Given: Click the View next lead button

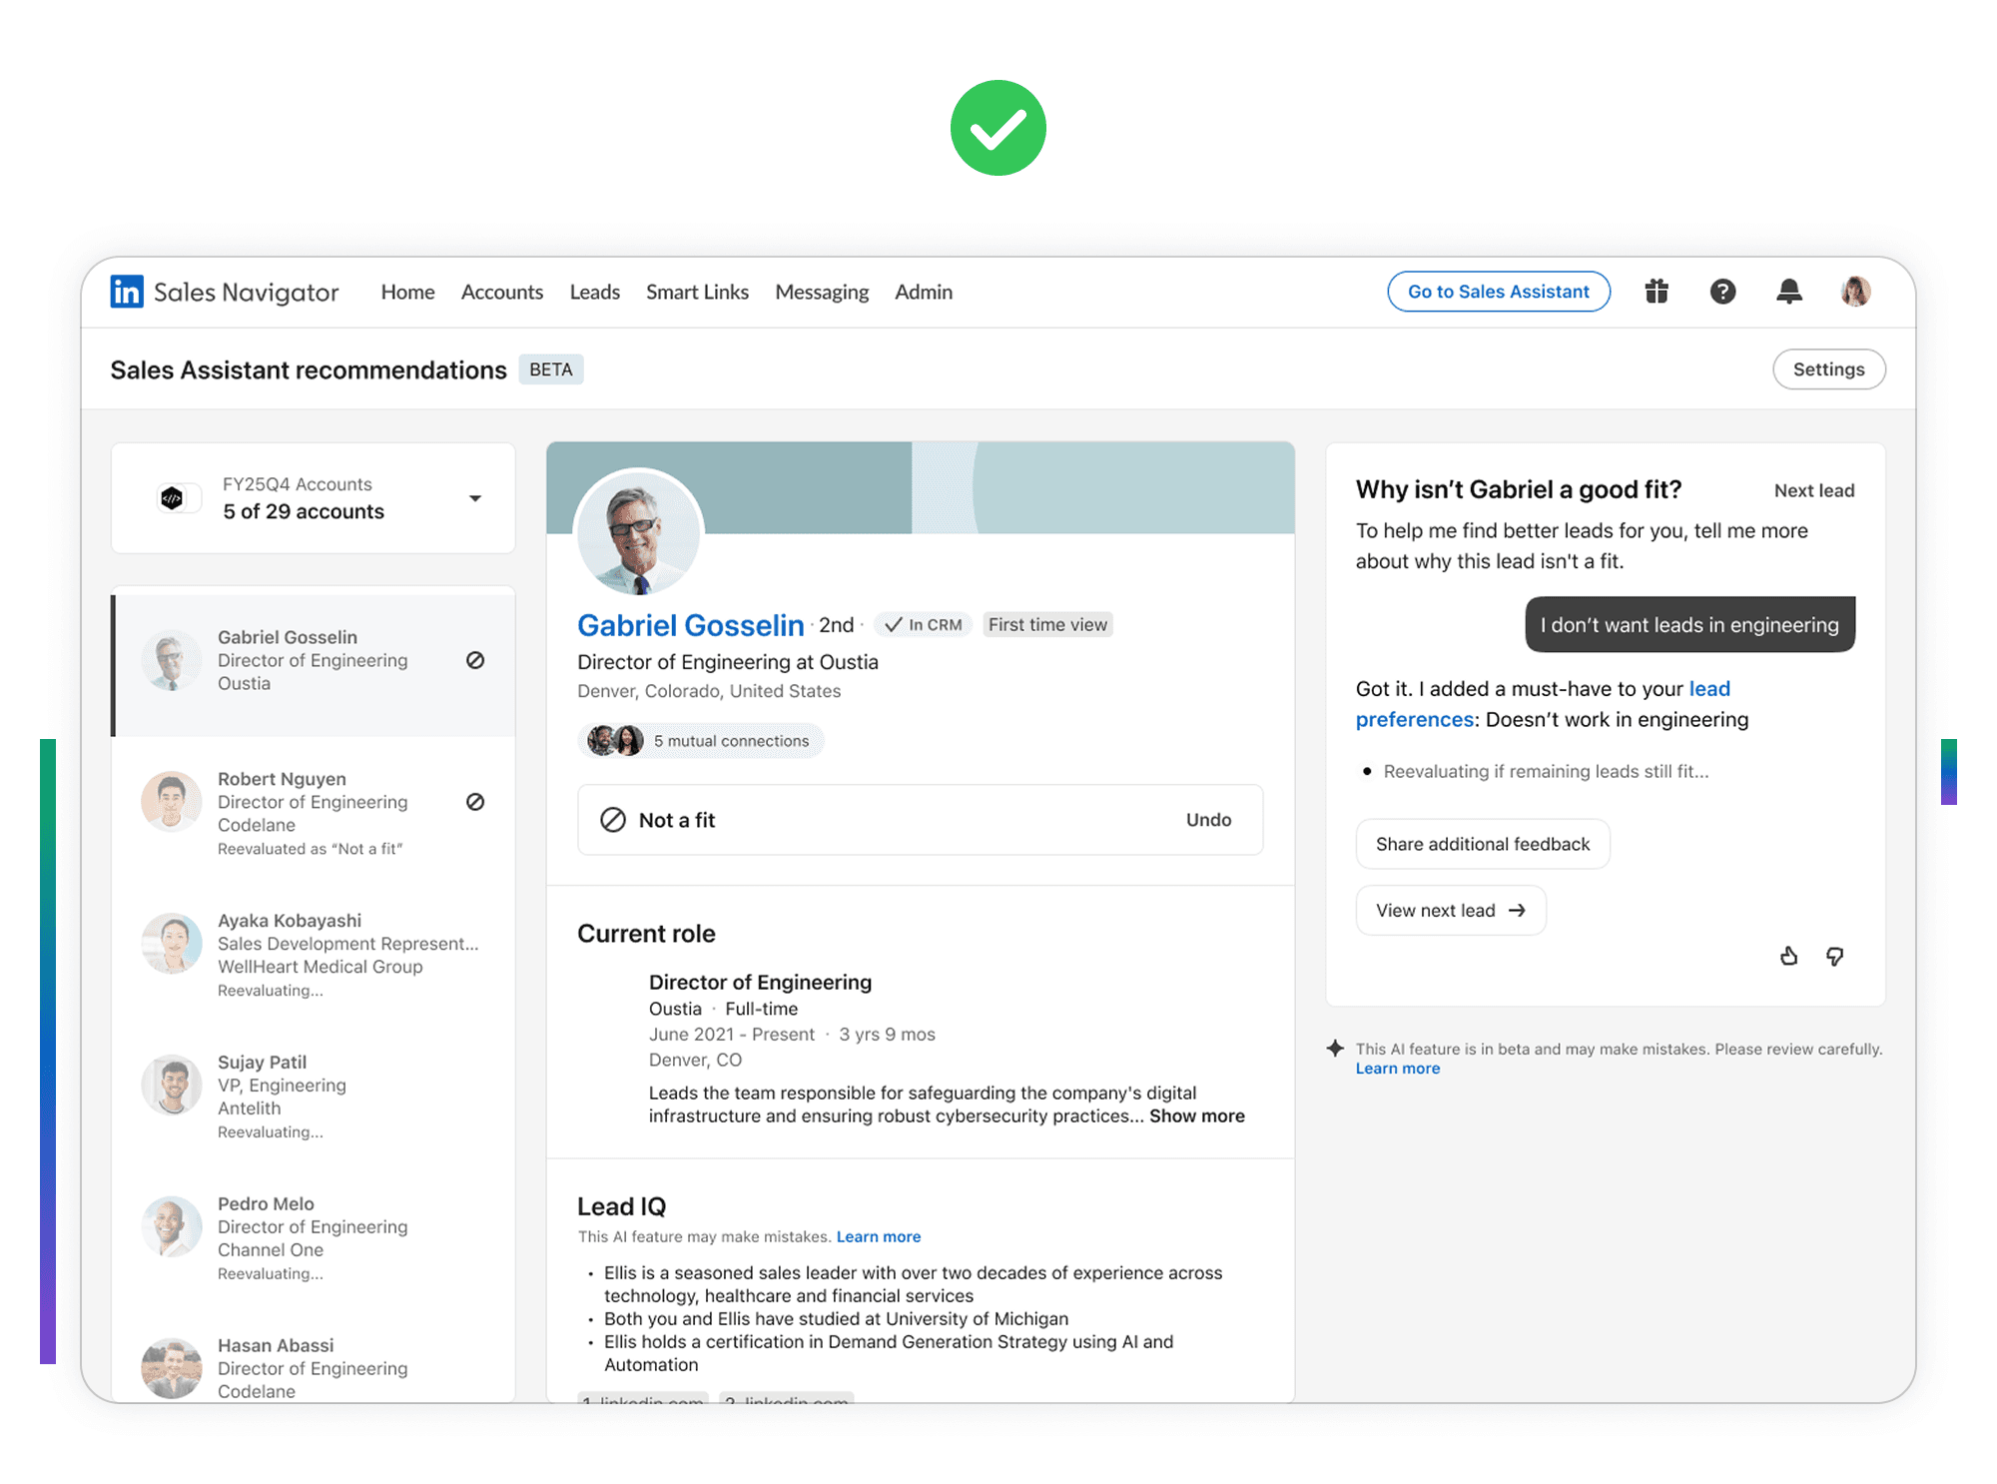Looking at the screenshot, I should [x=1450, y=910].
